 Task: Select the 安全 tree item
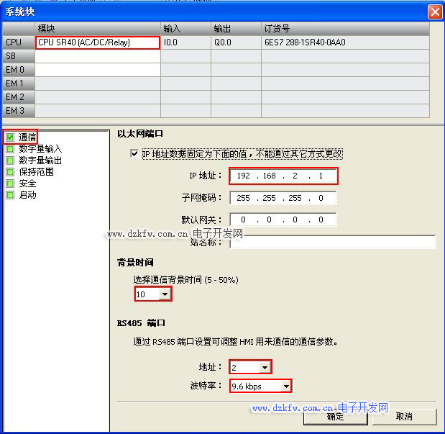(x=27, y=184)
